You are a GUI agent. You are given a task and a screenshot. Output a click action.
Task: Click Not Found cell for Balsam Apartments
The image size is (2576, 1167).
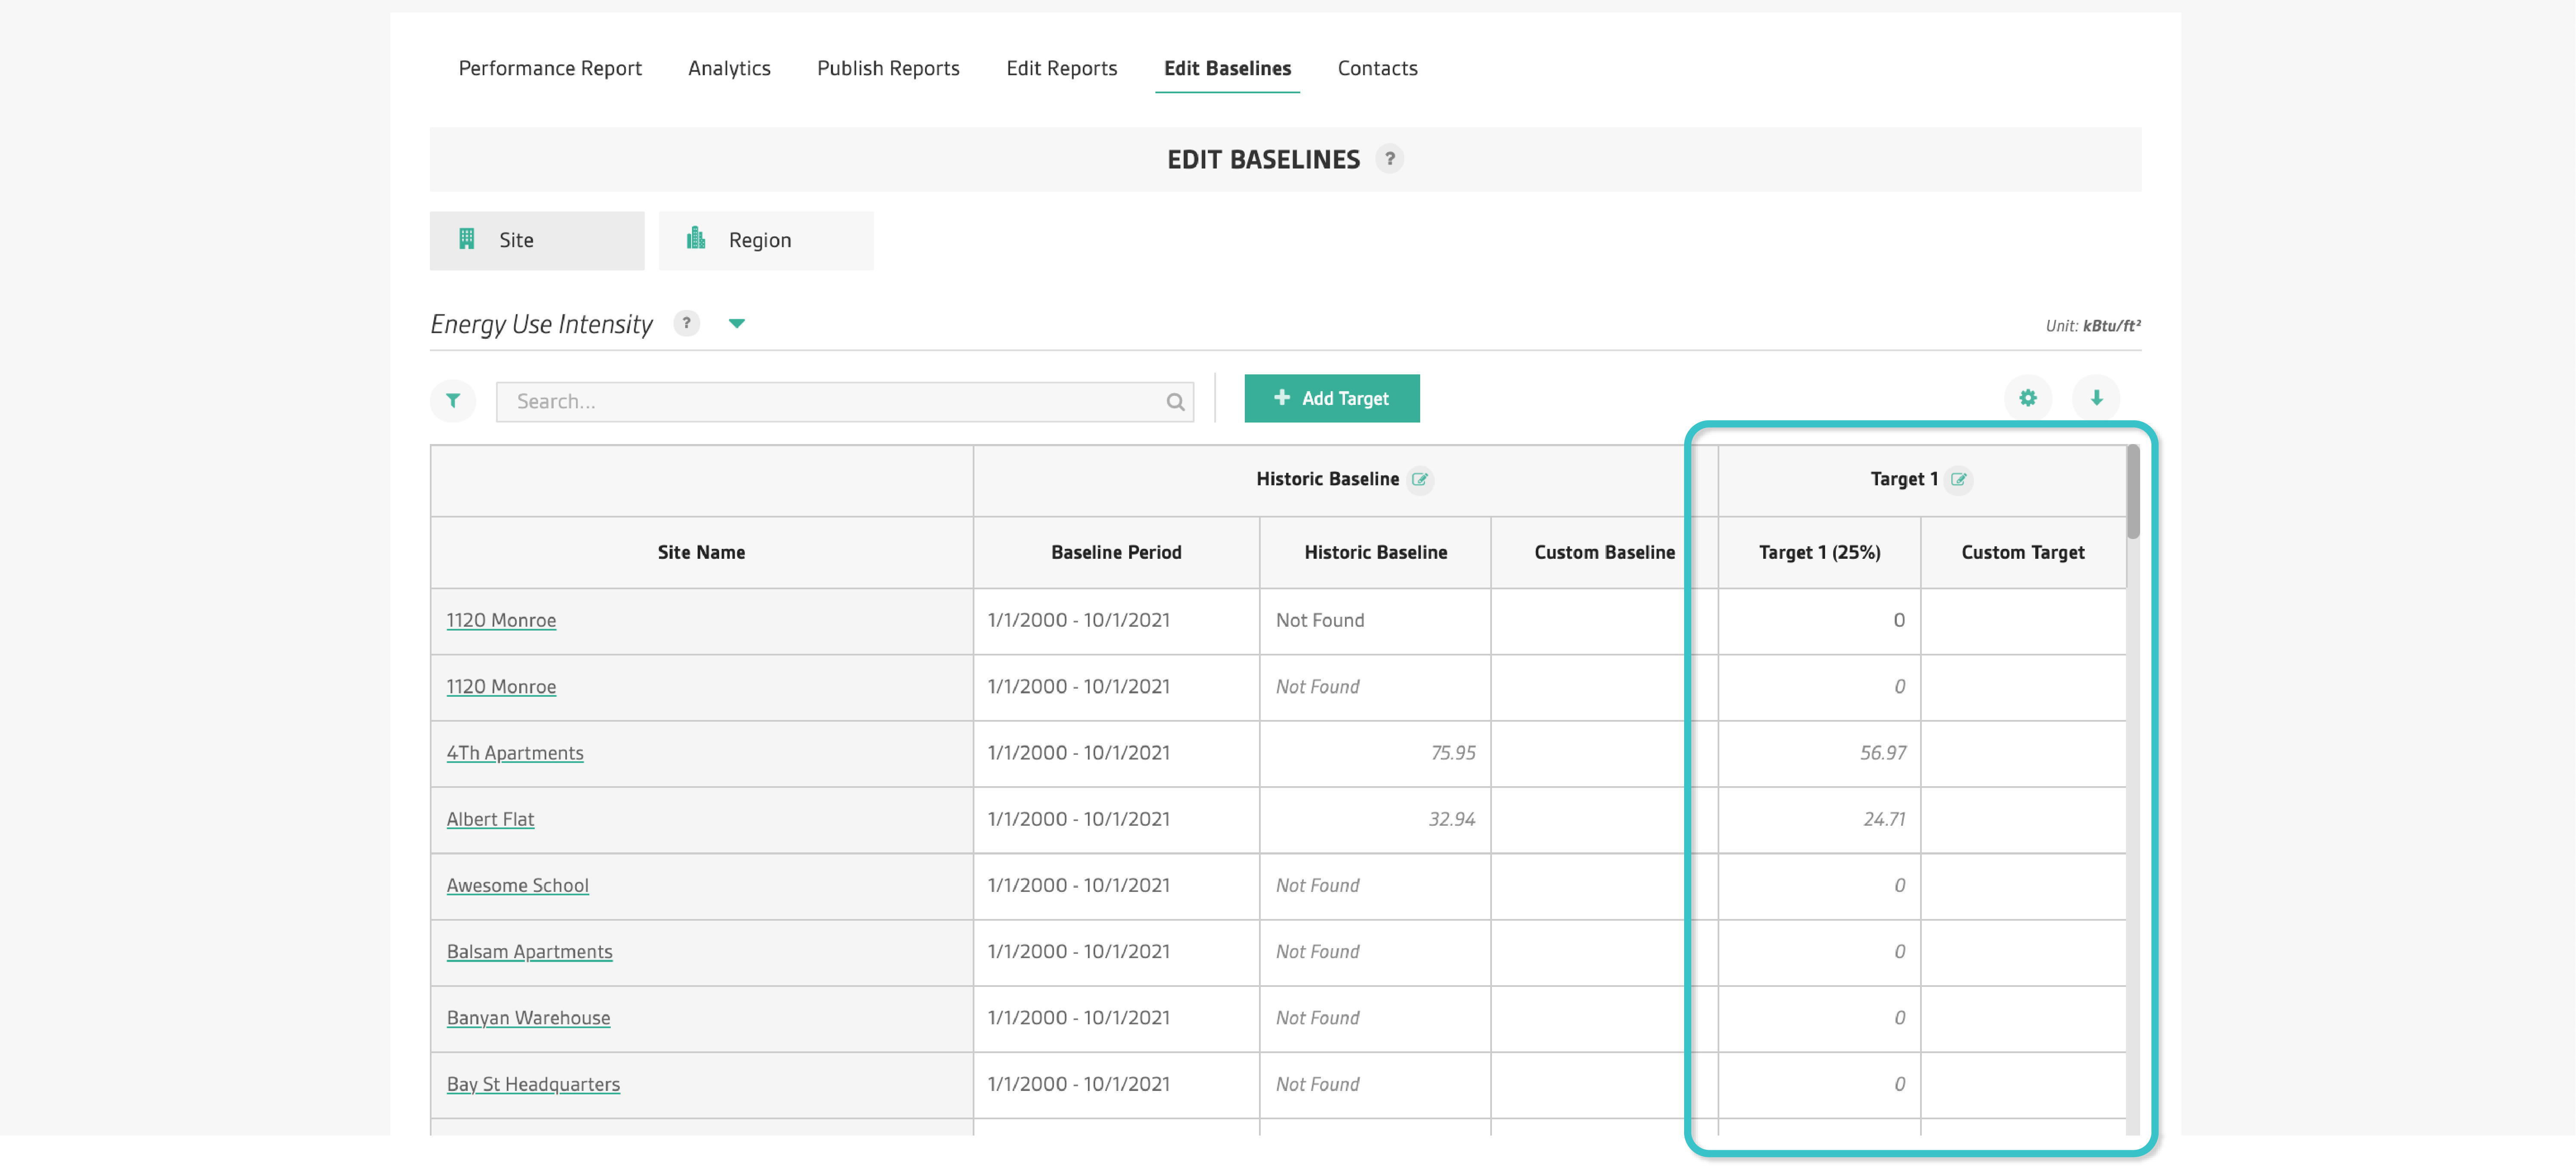(x=1375, y=952)
